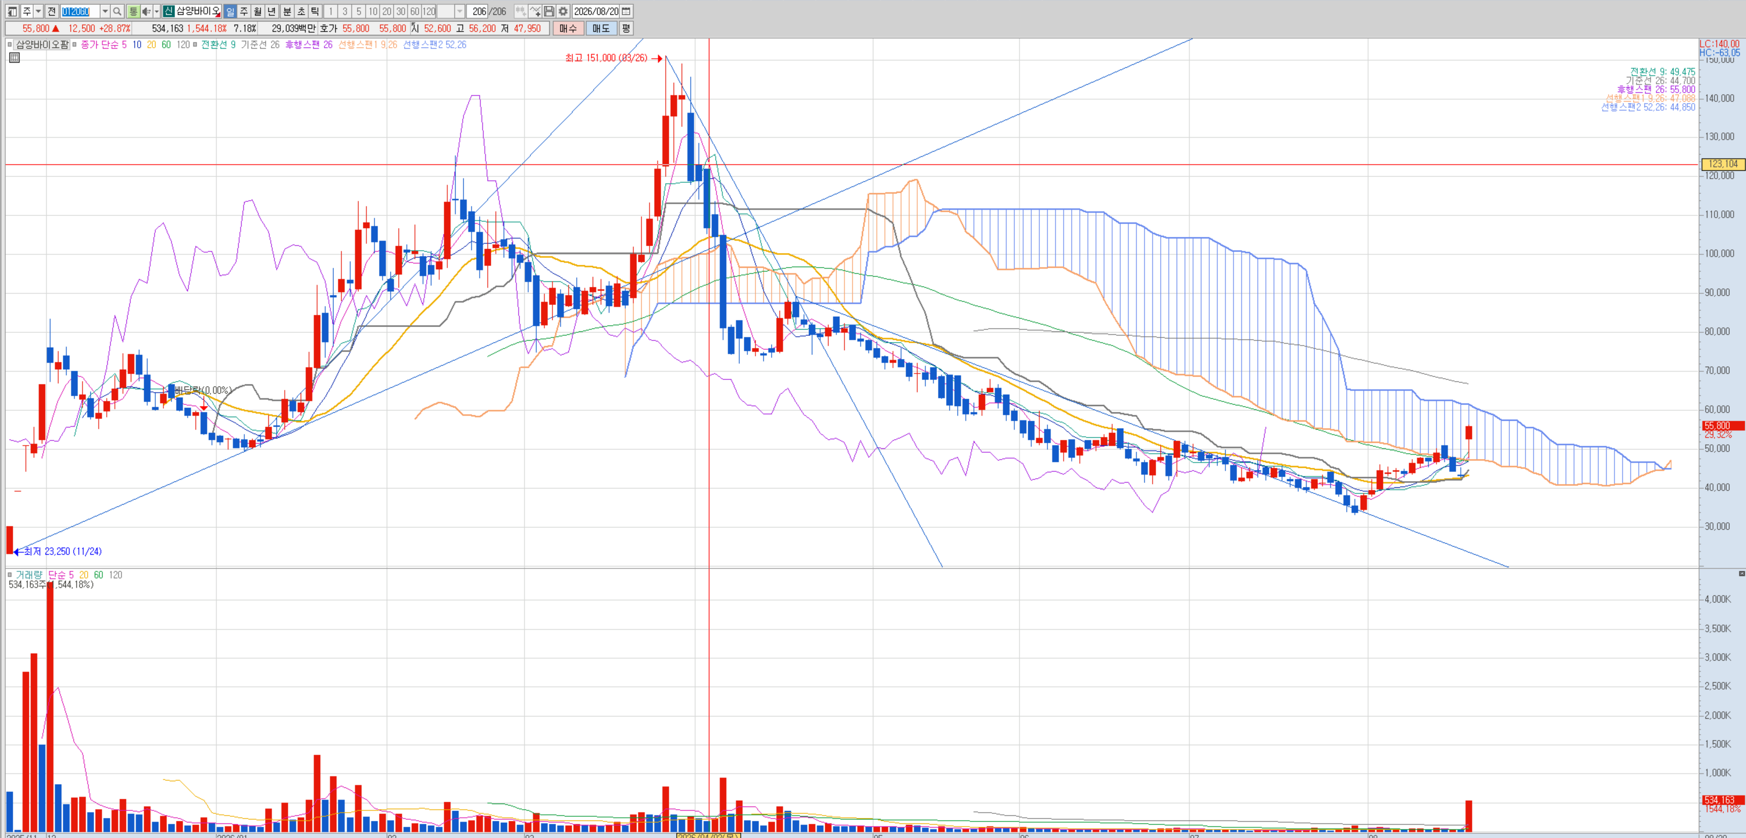Click the red 534,163 volume tag
The width and height of the screenshot is (1746, 838).
1723,800
